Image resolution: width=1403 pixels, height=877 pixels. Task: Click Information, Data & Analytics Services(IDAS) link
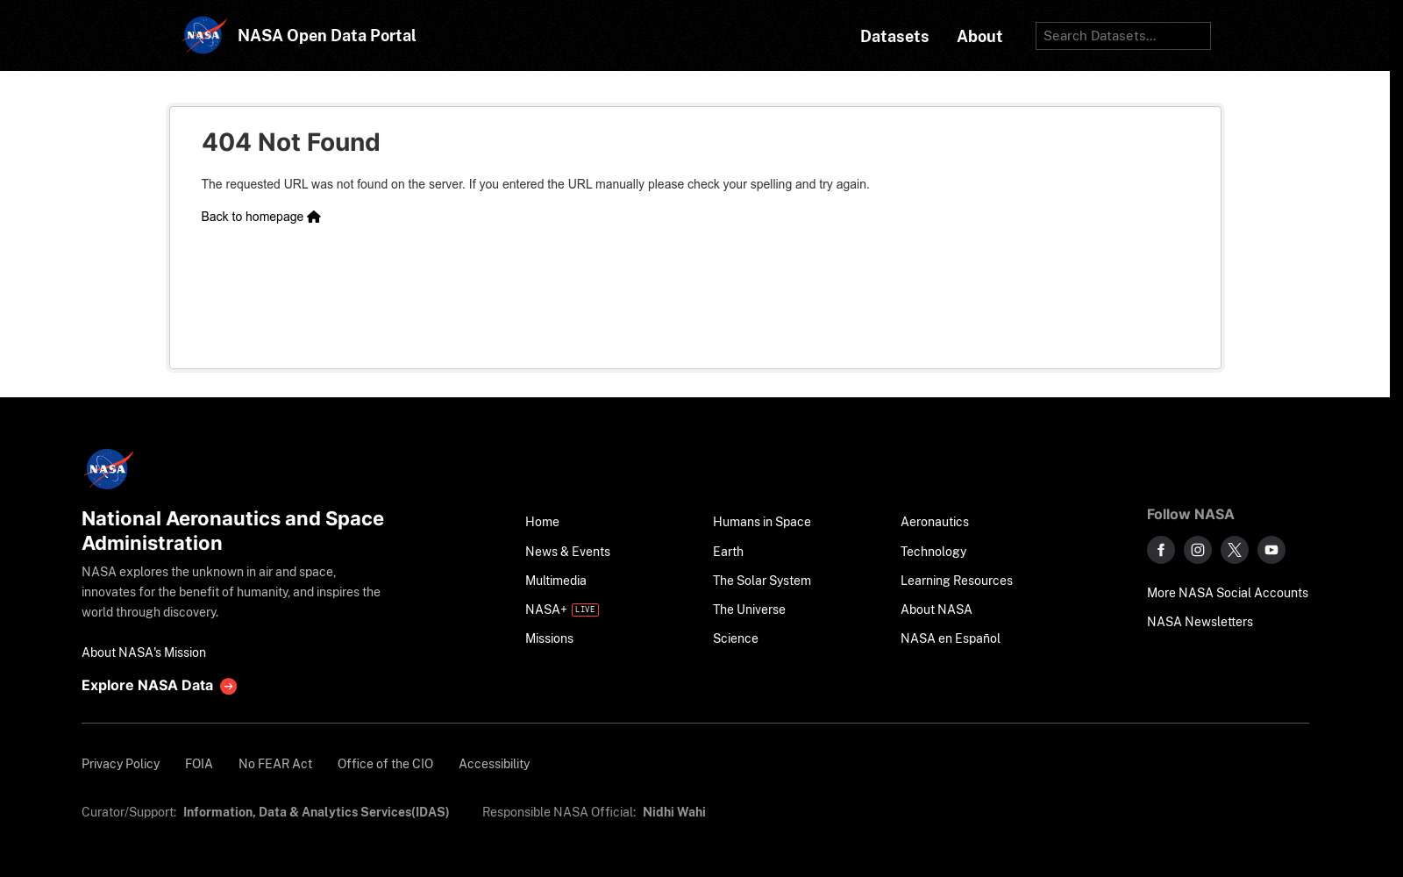coord(317,812)
